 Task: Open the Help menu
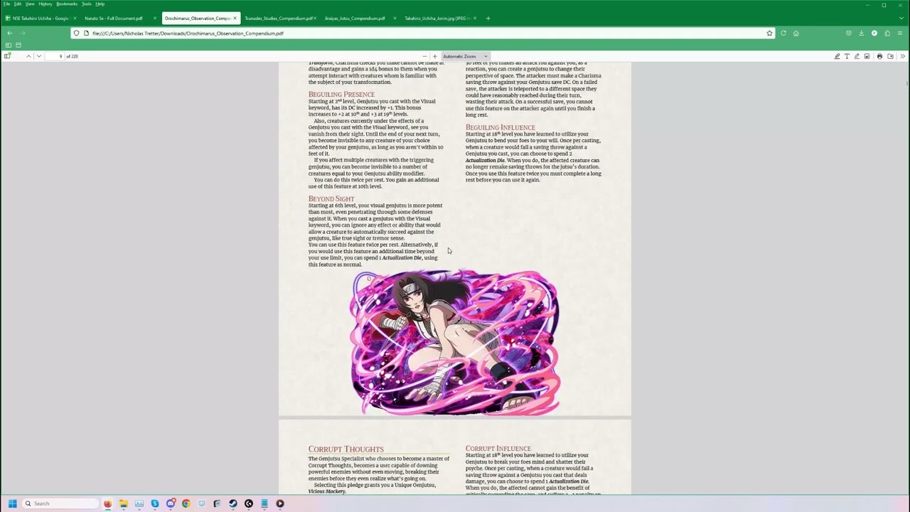point(100,4)
